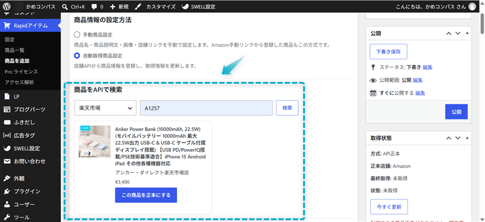Screen dimensions: 485x222
Task: Edit the ステータス link
Action: pos(427,67)
